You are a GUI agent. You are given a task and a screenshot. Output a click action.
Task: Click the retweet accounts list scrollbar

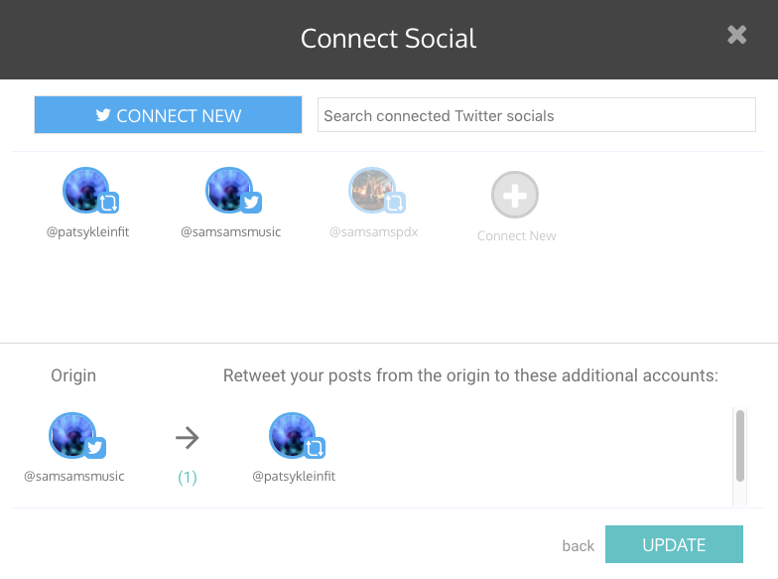click(x=740, y=445)
